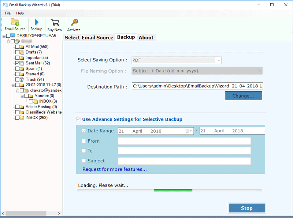The height and width of the screenshot is (218, 293).
Task: Enable the Subject filter checkbox
Action: point(84,161)
